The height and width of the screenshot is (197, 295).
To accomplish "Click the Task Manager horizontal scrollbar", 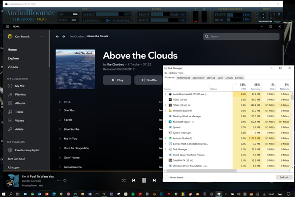I will tap(201, 171).
